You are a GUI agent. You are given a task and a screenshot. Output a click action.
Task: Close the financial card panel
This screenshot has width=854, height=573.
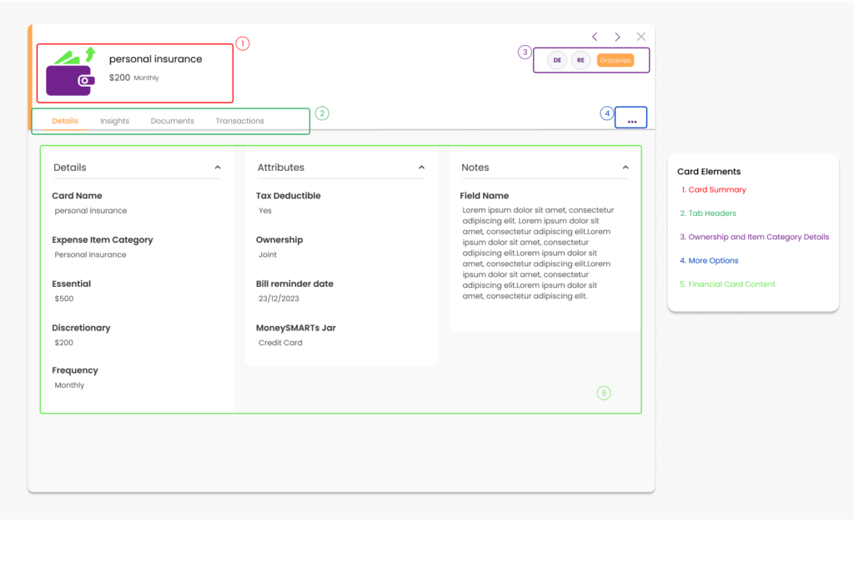point(640,37)
